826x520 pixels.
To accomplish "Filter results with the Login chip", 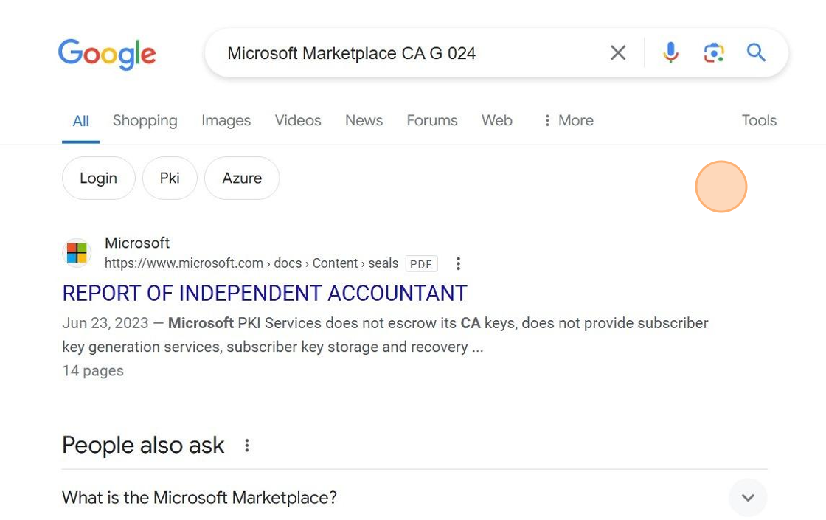I will 99,178.
